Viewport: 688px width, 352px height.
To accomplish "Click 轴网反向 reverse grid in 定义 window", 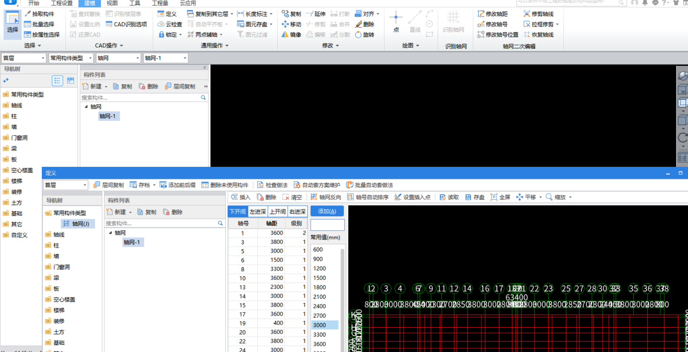I will click(x=326, y=197).
